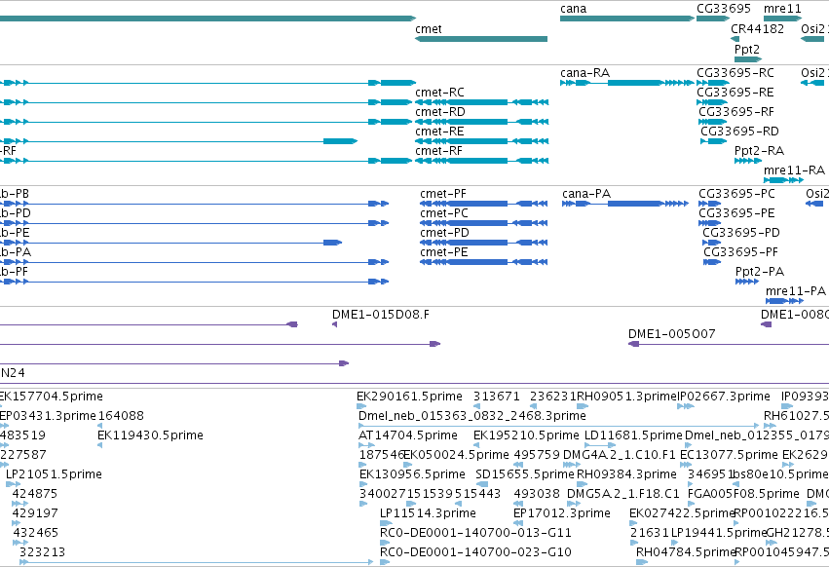The width and height of the screenshot is (829, 567).
Task: Select the cmet-RD transcript label
Action: pos(440,112)
